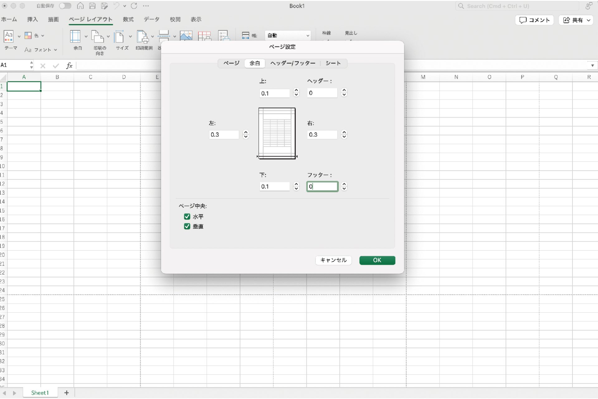This screenshot has width=598, height=399.
Task: Toggle the 自動保存 autosave switch
Action: (65, 6)
